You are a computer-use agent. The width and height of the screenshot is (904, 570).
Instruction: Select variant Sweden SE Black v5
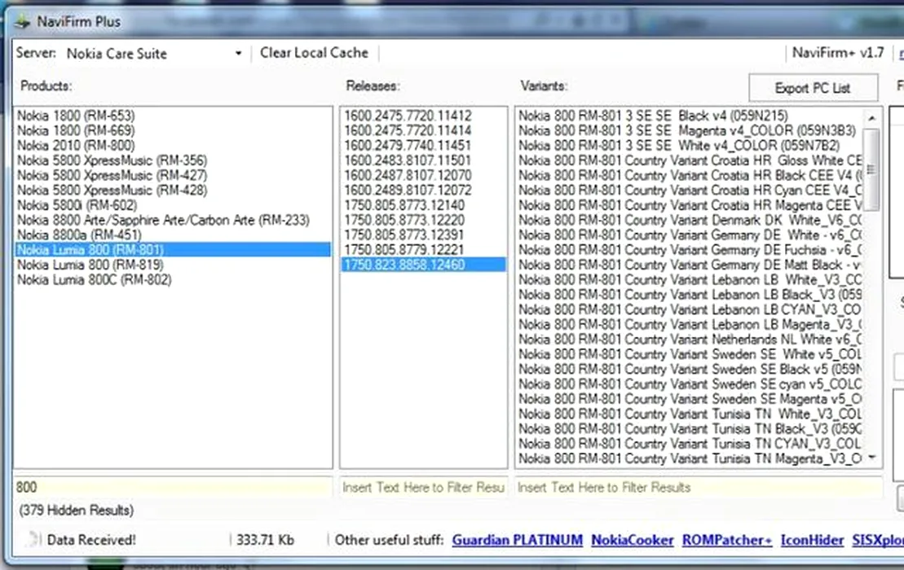pos(690,369)
